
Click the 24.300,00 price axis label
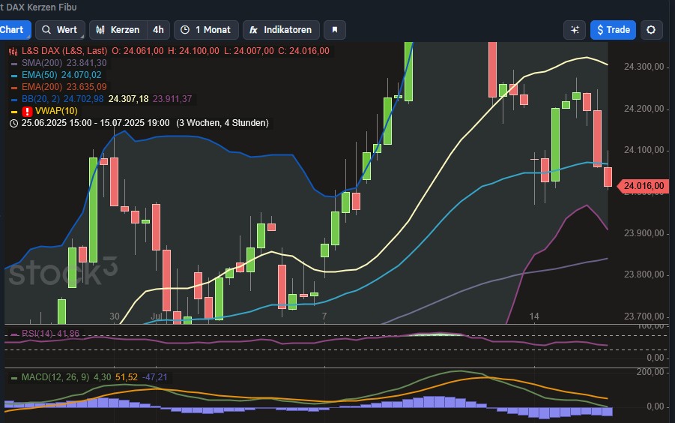click(x=644, y=67)
